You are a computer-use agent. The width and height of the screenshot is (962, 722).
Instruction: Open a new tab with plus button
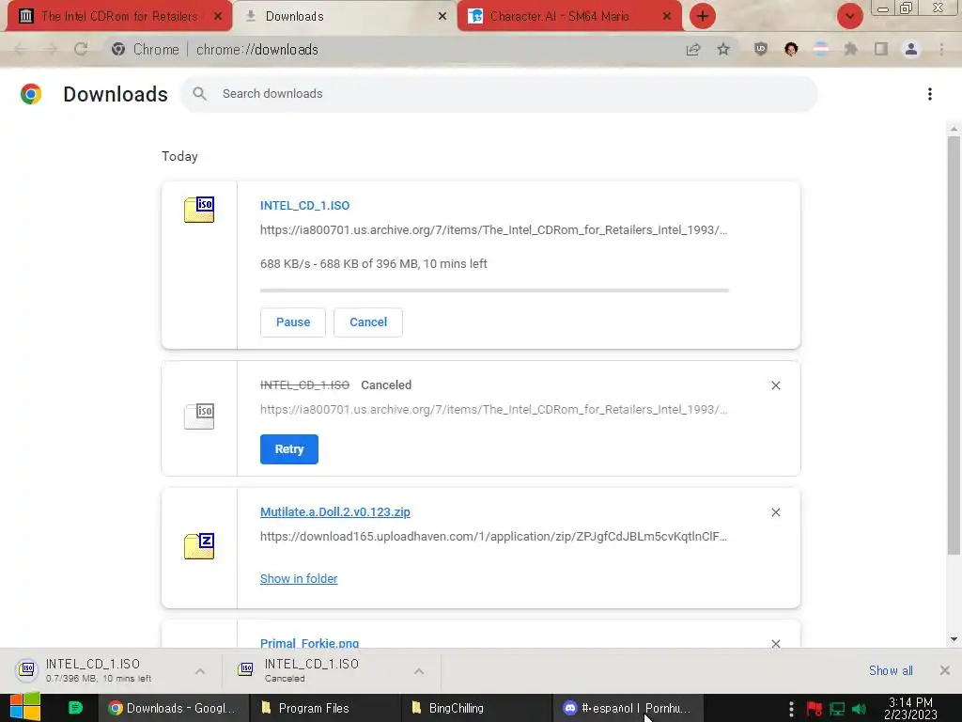[x=703, y=16]
